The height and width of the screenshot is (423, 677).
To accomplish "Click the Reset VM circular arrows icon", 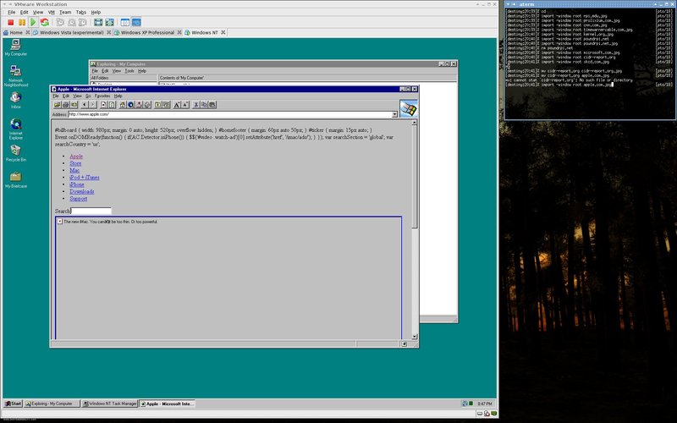I will point(45,22).
